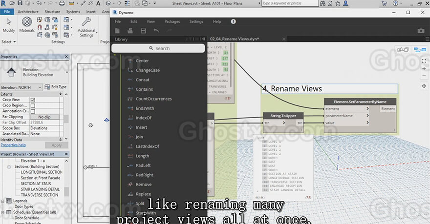The width and height of the screenshot is (430, 224).
Task: Open the Elevation type selector dropdown
Action: pyautogui.click(x=67, y=72)
